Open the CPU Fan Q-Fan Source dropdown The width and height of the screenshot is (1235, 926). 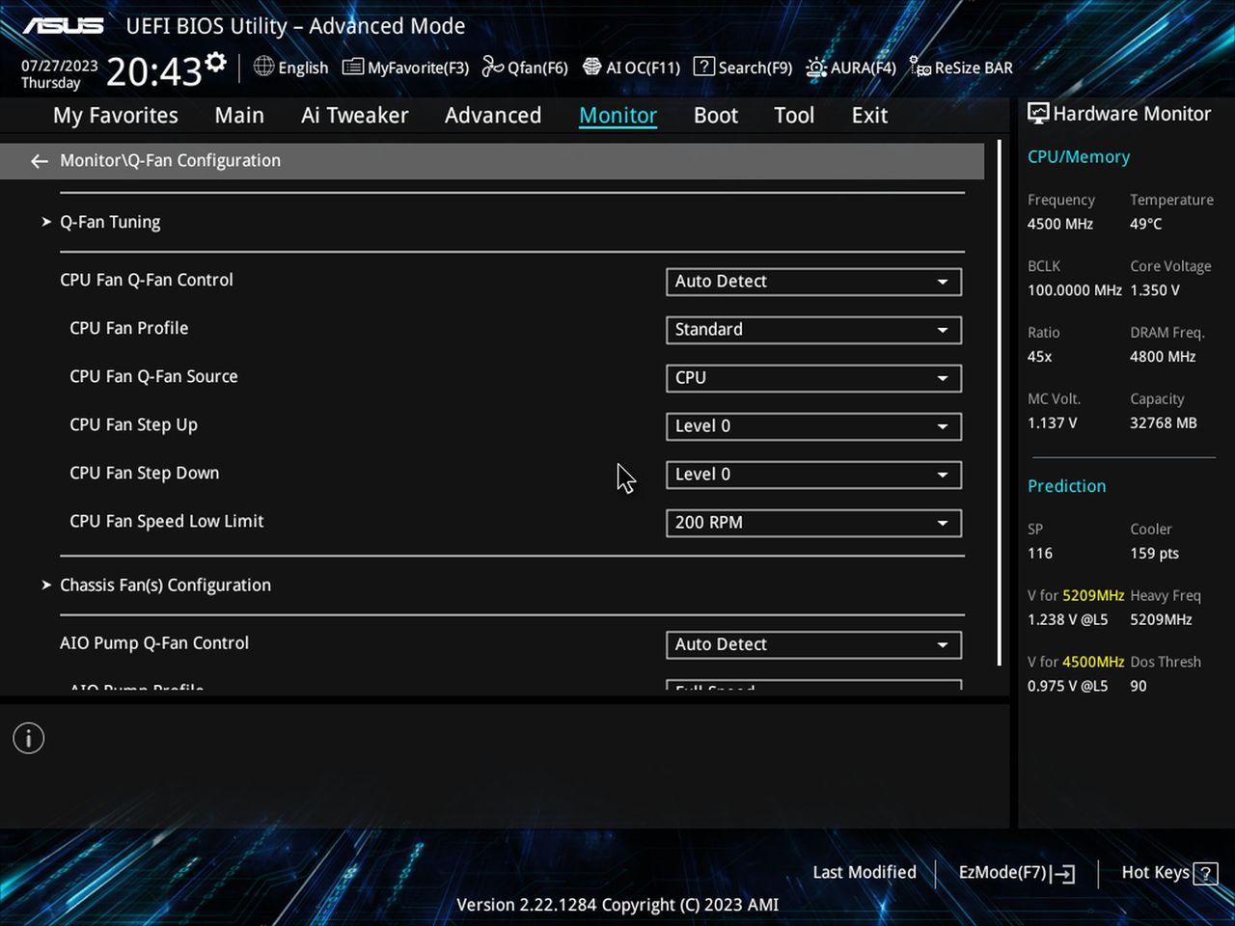pyautogui.click(x=813, y=378)
